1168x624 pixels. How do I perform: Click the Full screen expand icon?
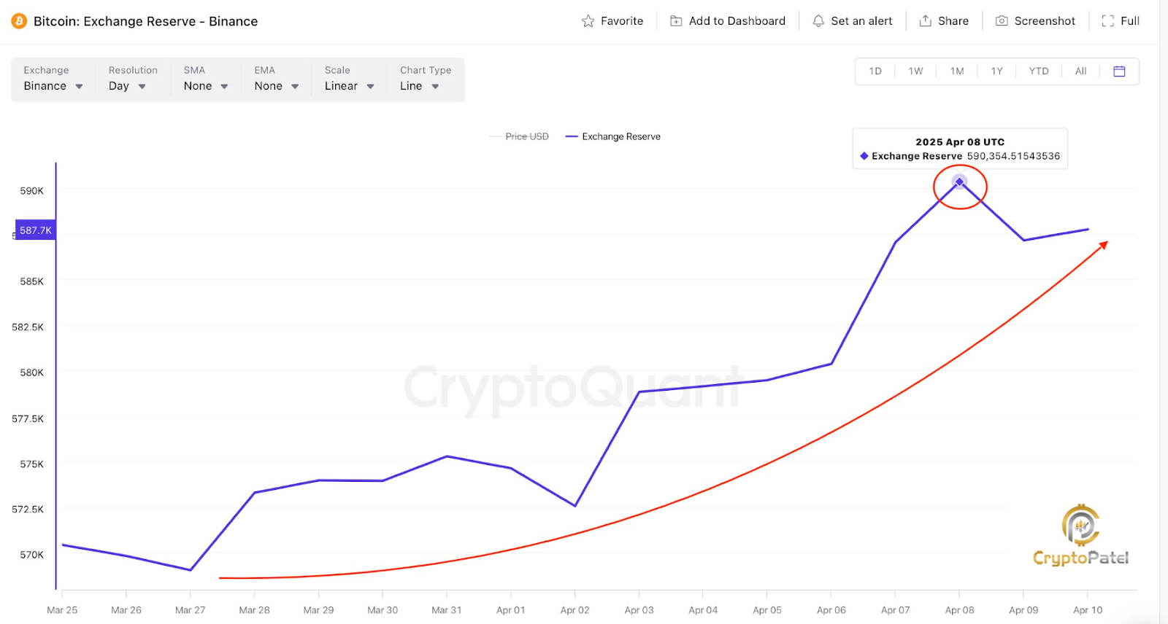pos(1107,21)
